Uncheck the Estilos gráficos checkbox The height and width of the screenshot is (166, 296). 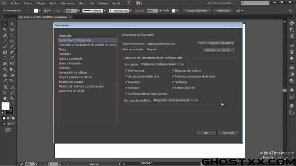pyautogui.click(x=173, y=88)
